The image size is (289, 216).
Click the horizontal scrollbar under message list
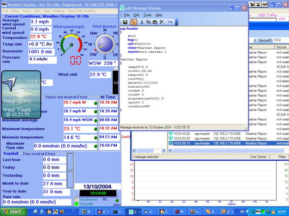[x=229, y=151]
